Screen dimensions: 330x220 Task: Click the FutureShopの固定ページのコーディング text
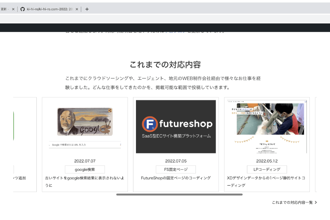point(176,178)
